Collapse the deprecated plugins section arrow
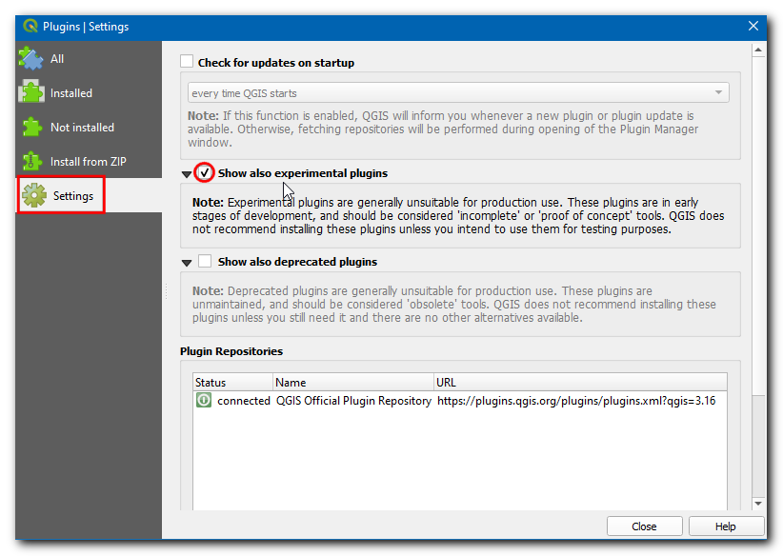 pos(187,263)
